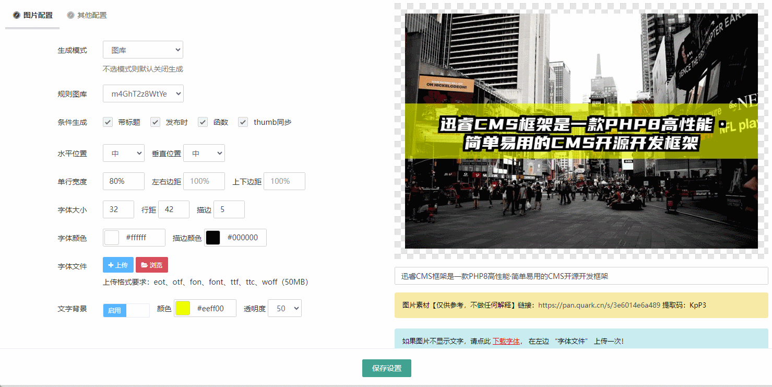772x387 pixels.
Task: Pick the yellow text background color swatch
Action: (x=183, y=309)
